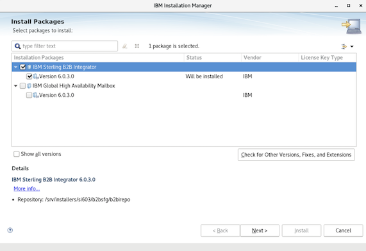Focus the type filter text field
The image size is (366, 251).
(65, 46)
